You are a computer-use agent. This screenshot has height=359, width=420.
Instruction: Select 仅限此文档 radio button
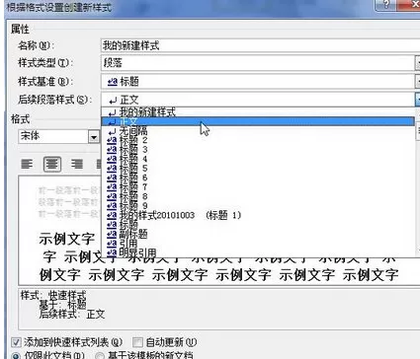[x=16, y=356]
